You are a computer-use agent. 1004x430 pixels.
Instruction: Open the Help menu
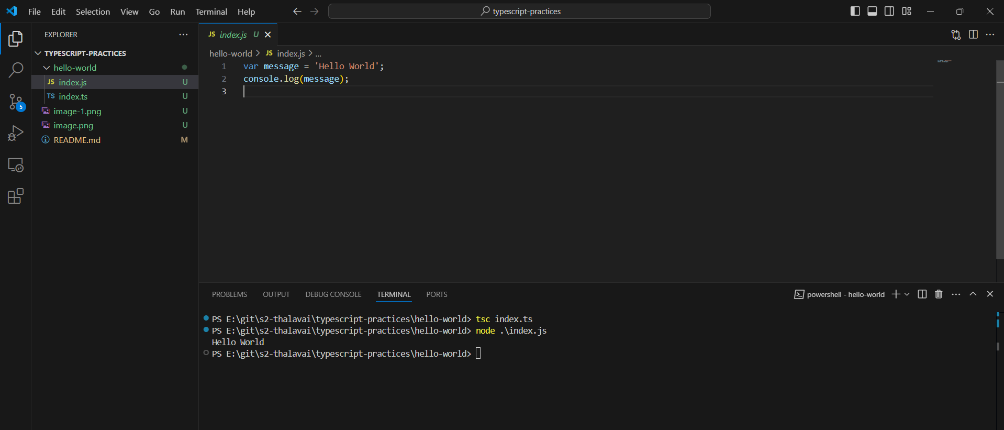point(246,12)
